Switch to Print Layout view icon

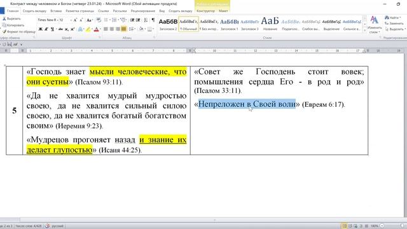(x=344, y=226)
